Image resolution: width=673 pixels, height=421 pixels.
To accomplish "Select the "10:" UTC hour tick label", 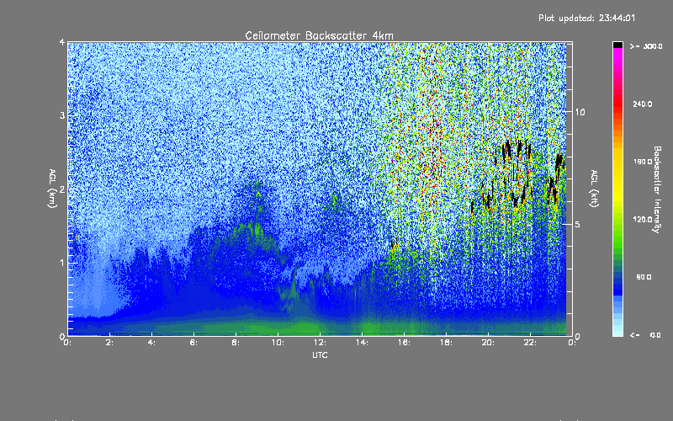I will tap(278, 343).
